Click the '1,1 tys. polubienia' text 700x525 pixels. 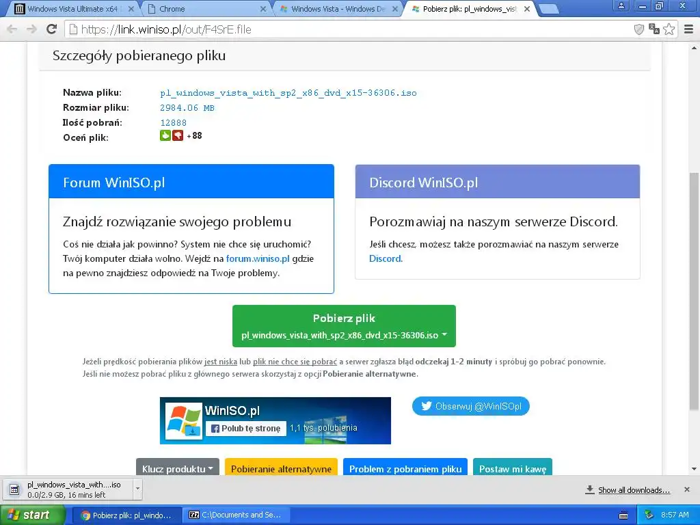[x=323, y=428]
